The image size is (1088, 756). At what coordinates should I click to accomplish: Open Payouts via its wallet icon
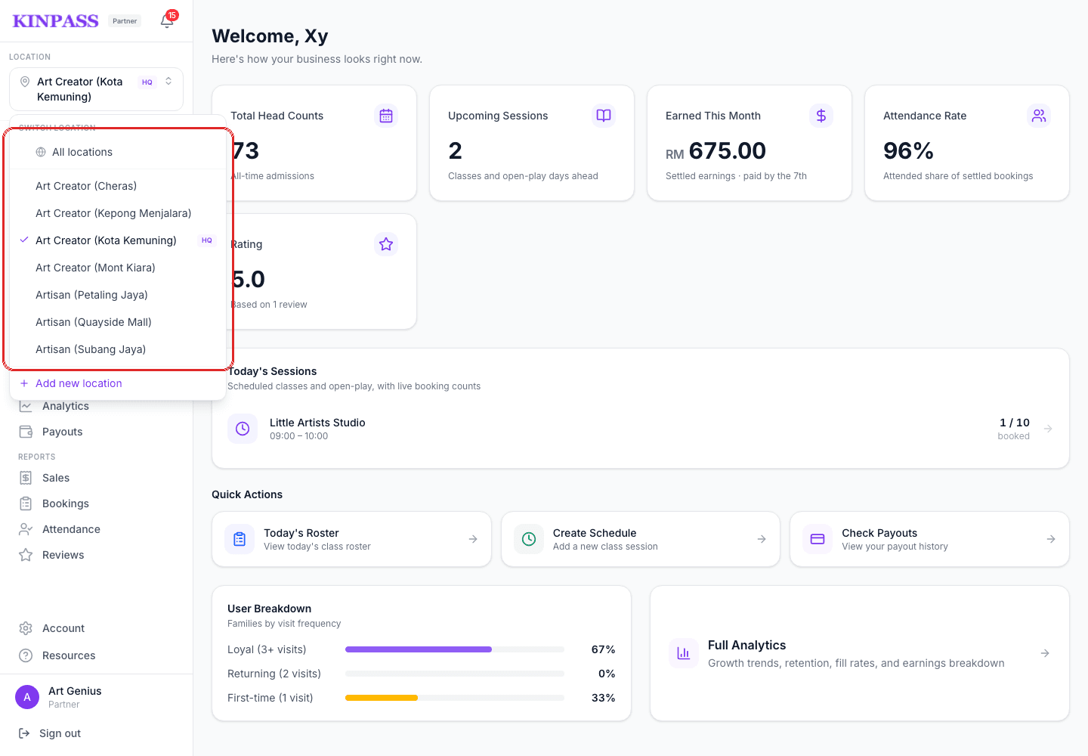tap(26, 432)
